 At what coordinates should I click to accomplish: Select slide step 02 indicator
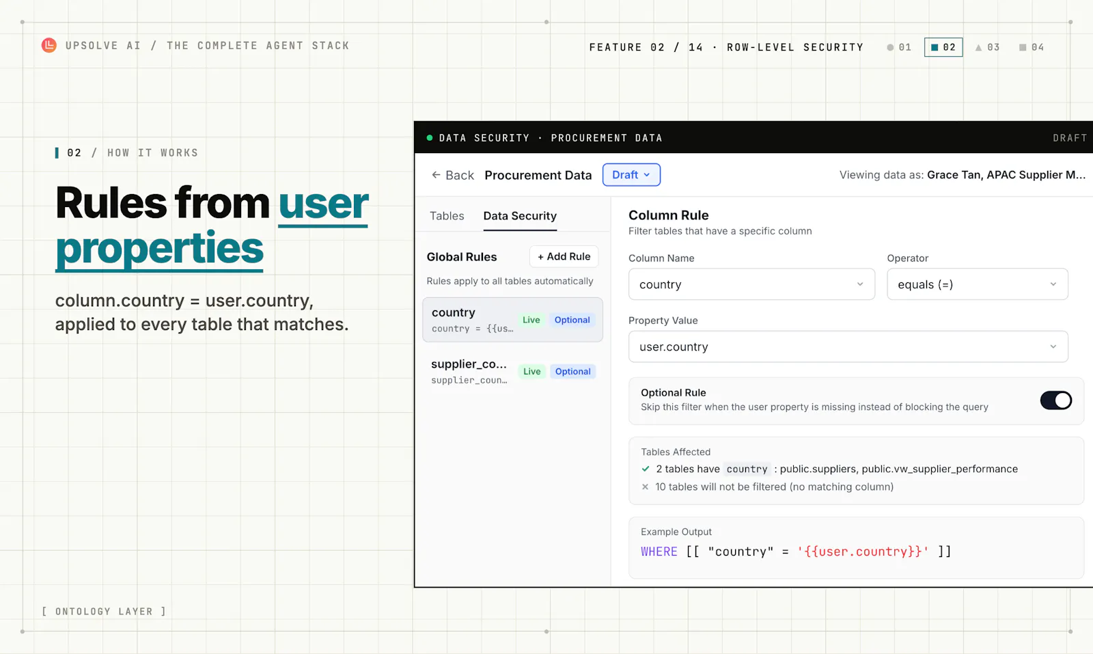pyautogui.click(x=943, y=47)
